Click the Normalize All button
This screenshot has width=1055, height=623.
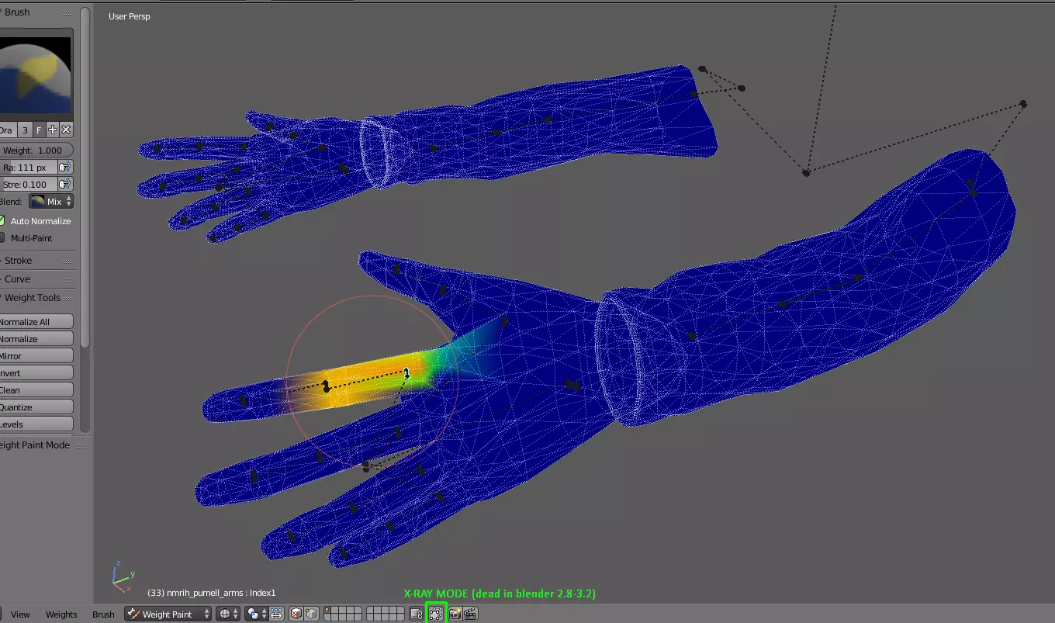(x=36, y=322)
